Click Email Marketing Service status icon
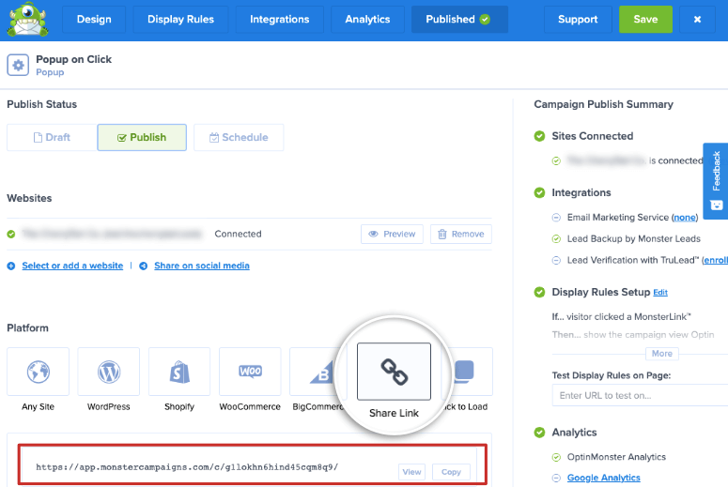This screenshot has height=487, width=728. [556, 218]
